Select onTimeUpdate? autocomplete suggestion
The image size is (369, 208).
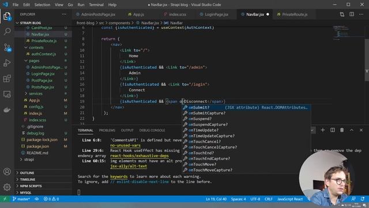[246, 130]
